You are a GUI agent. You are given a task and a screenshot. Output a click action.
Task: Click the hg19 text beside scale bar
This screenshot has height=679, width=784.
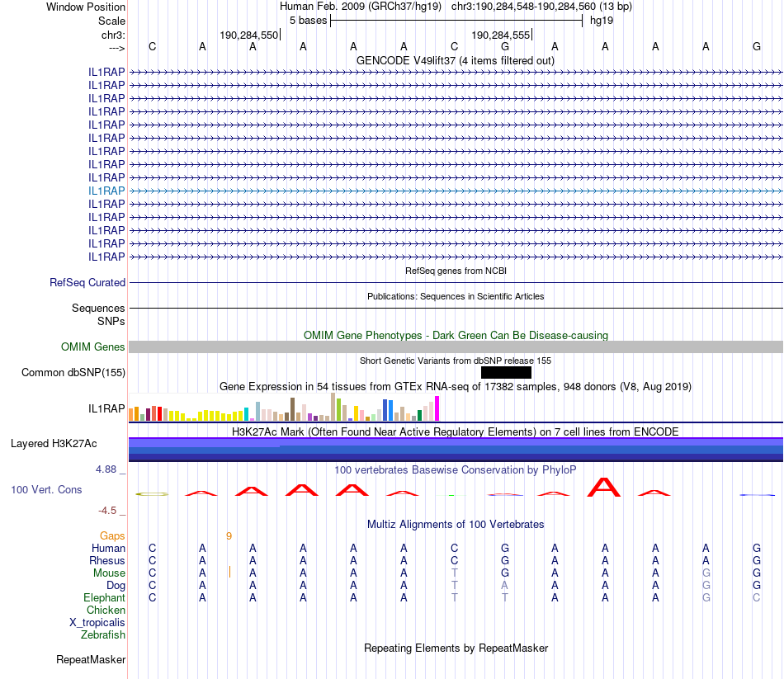click(602, 21)
